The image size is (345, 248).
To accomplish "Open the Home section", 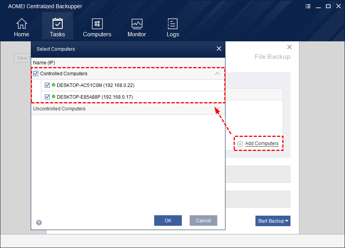I will 21,27.
